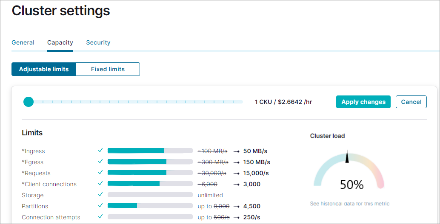Click the CKU slider handle
The width and height of the screenshot is (440, 224).
tap(29, 102)
